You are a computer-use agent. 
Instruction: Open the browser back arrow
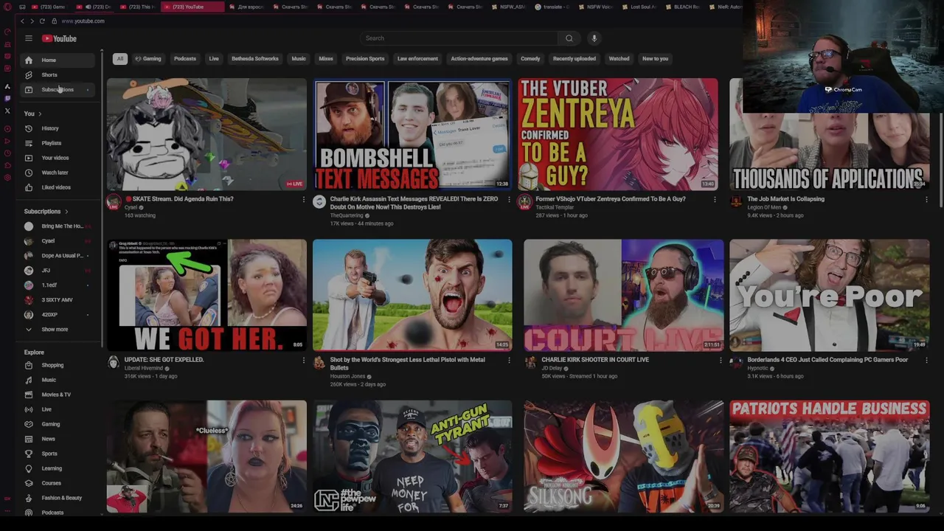click(22, 21)
